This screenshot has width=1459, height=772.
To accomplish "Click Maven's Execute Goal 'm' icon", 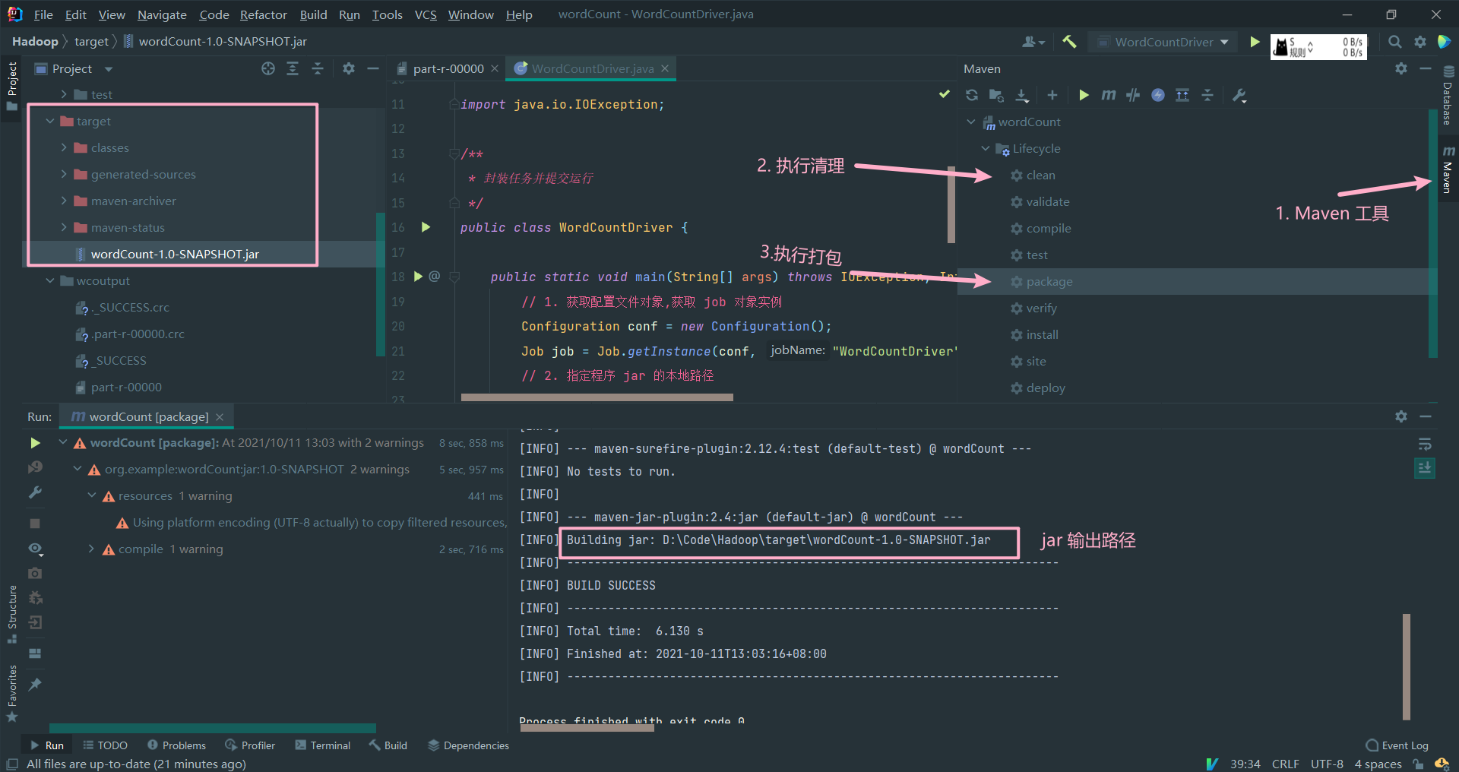I will 1109,95.
